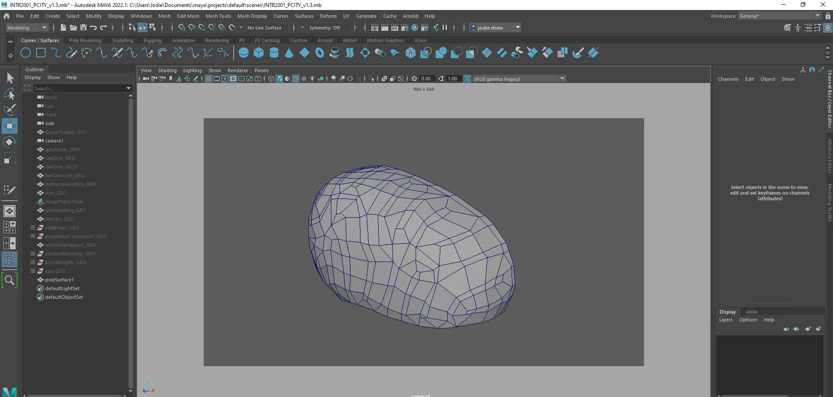
Task: Create a NURBS Cone from the shelf
Action: (289, 53)
